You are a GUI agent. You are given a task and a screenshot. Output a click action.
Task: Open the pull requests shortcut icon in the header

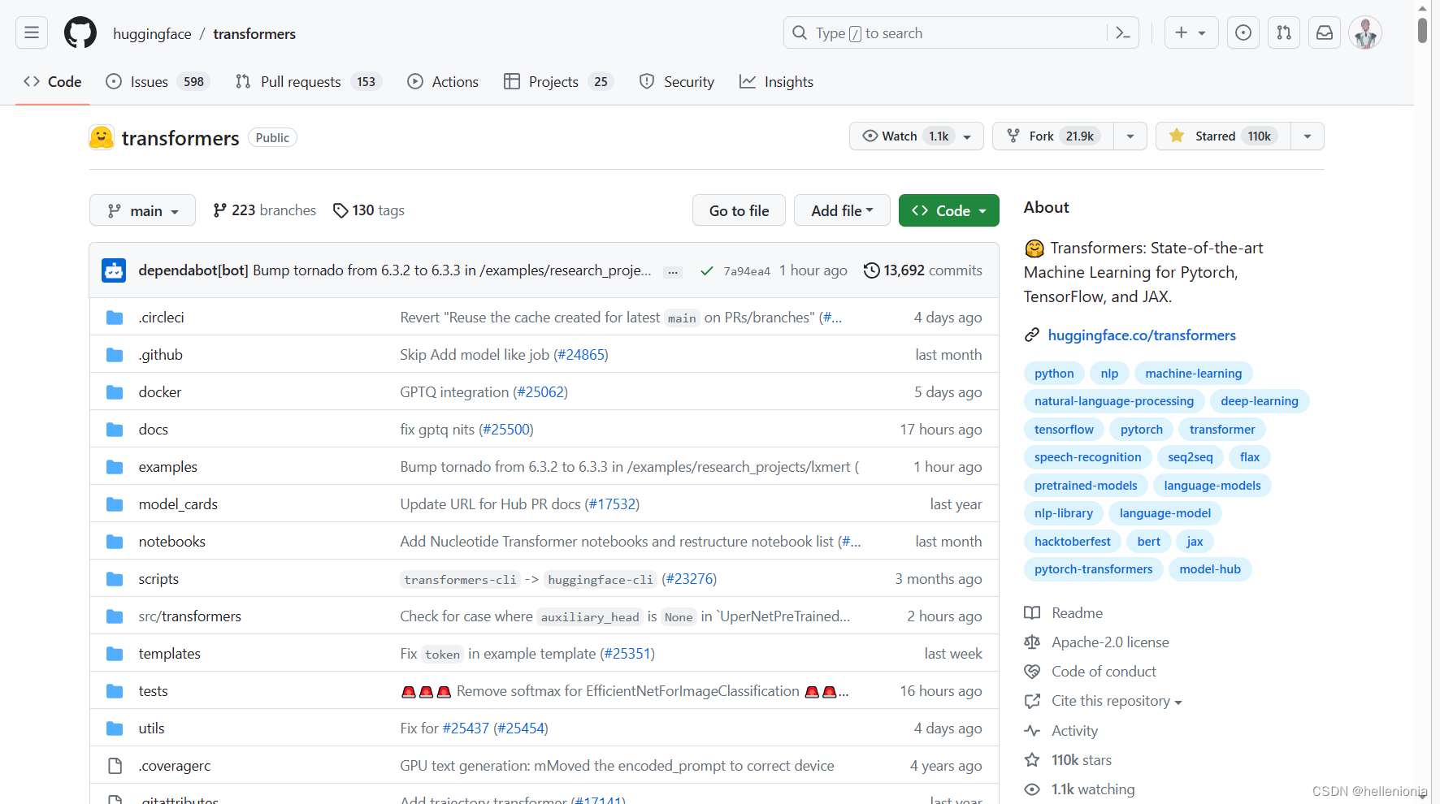tap(1284, 32)
